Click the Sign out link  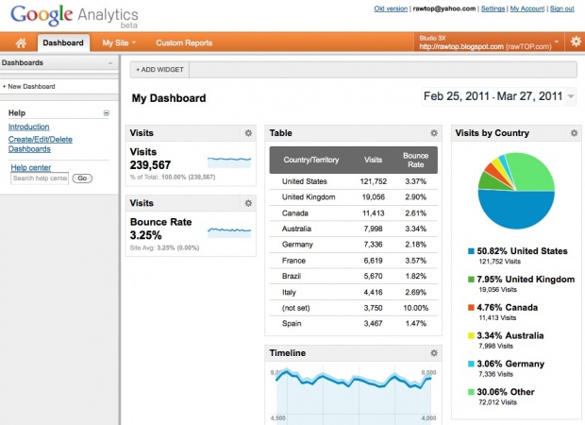click(x=561, y=8)
